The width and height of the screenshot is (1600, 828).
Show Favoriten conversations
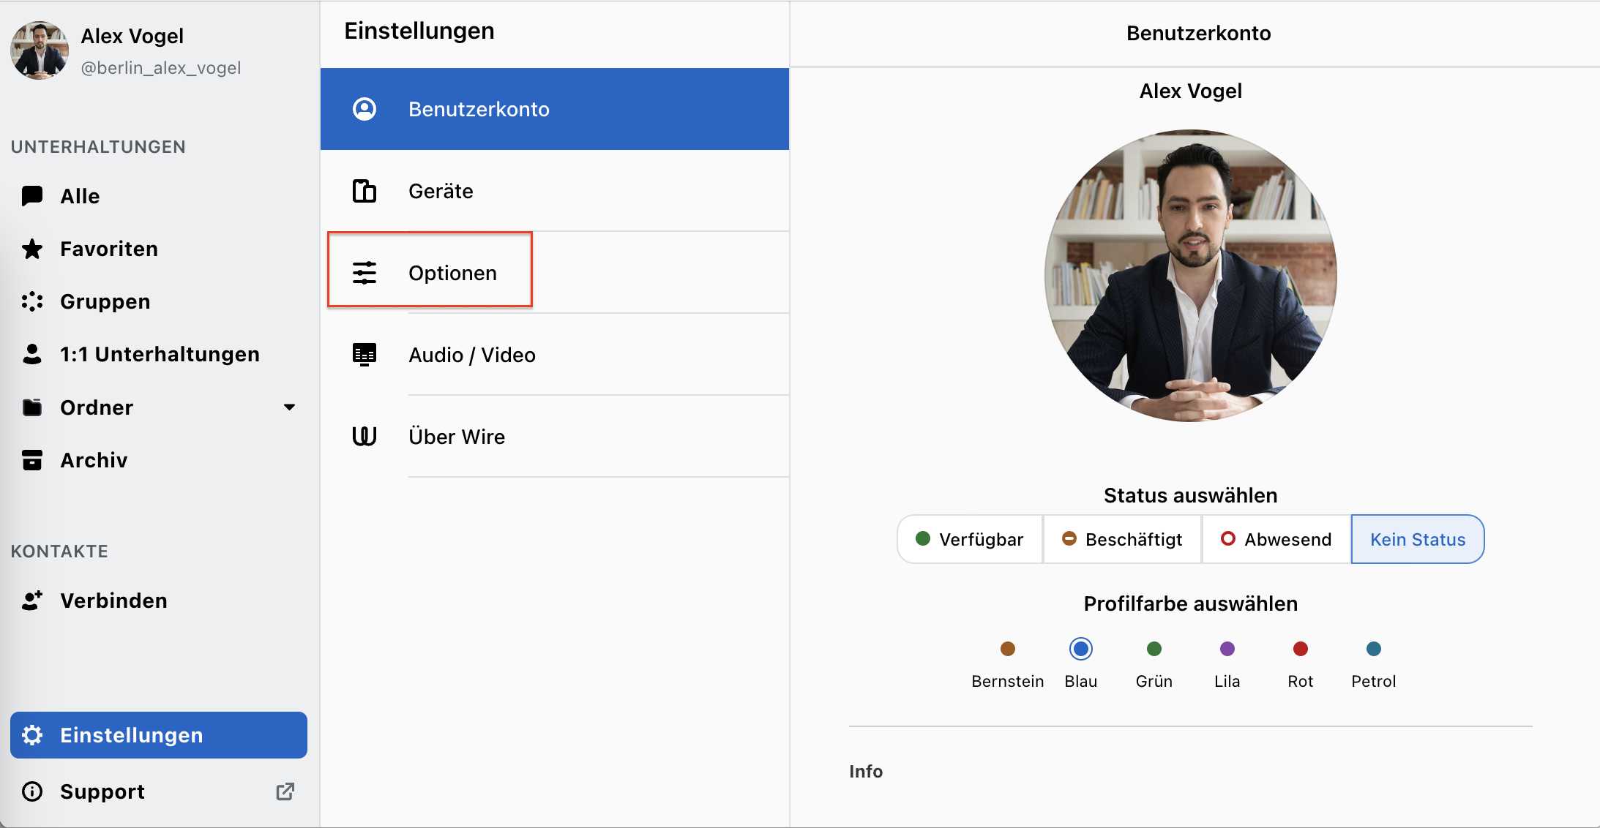click(x=159, y=249)
